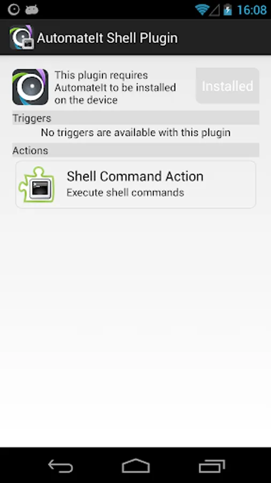Viewport: 271px width, 483px height.
Task: Open the Shell Command Action item
Action: click(136, 185)
